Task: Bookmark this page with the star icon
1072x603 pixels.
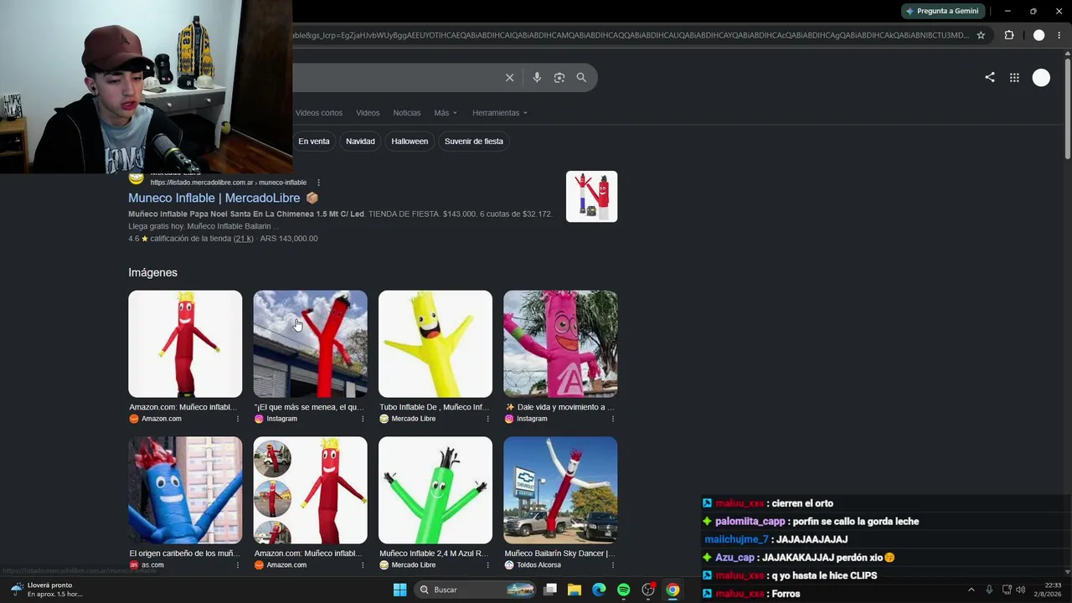Action: coord(981,35)
